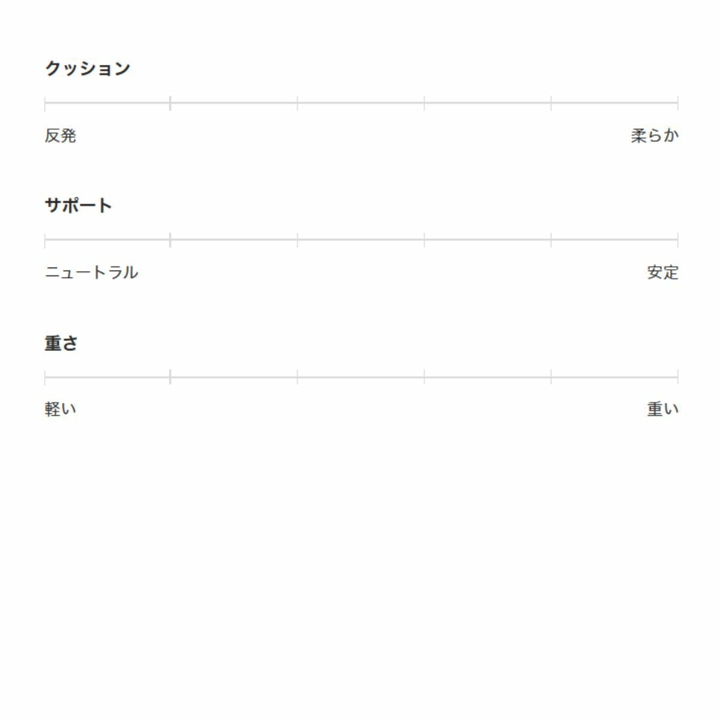Click the ニュートラル label under support scale
This screenshot has width=720, height=720.
coord(91,272)
